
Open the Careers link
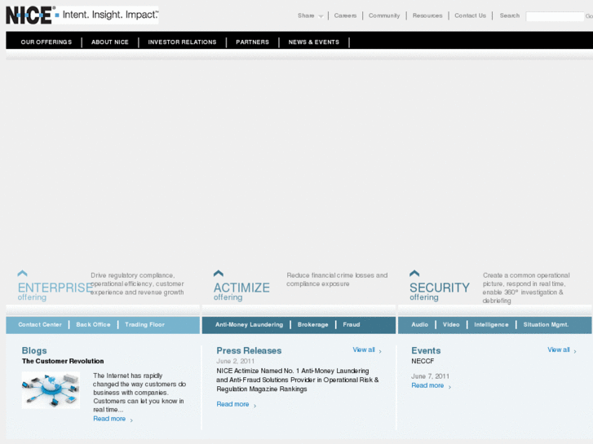345,15
